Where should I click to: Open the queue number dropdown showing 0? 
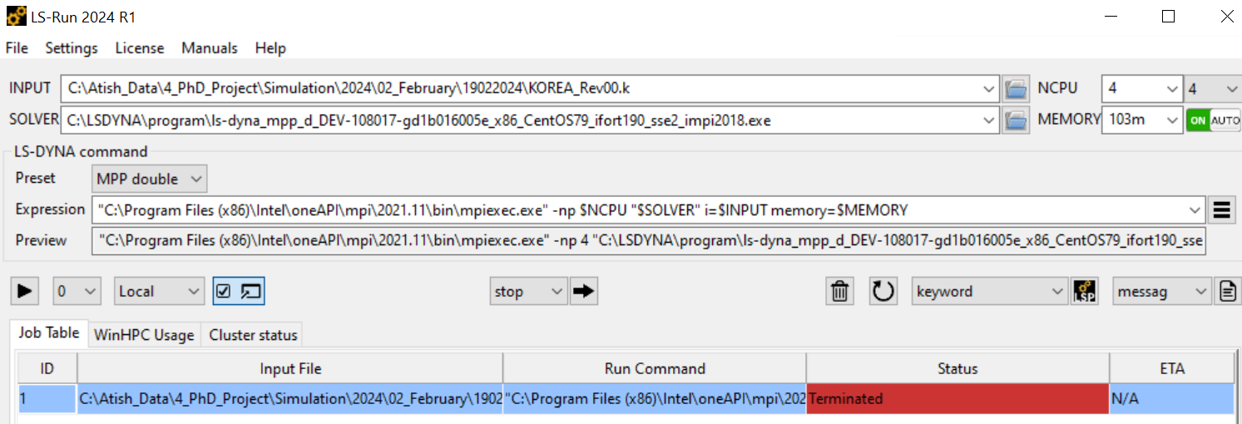77,291
